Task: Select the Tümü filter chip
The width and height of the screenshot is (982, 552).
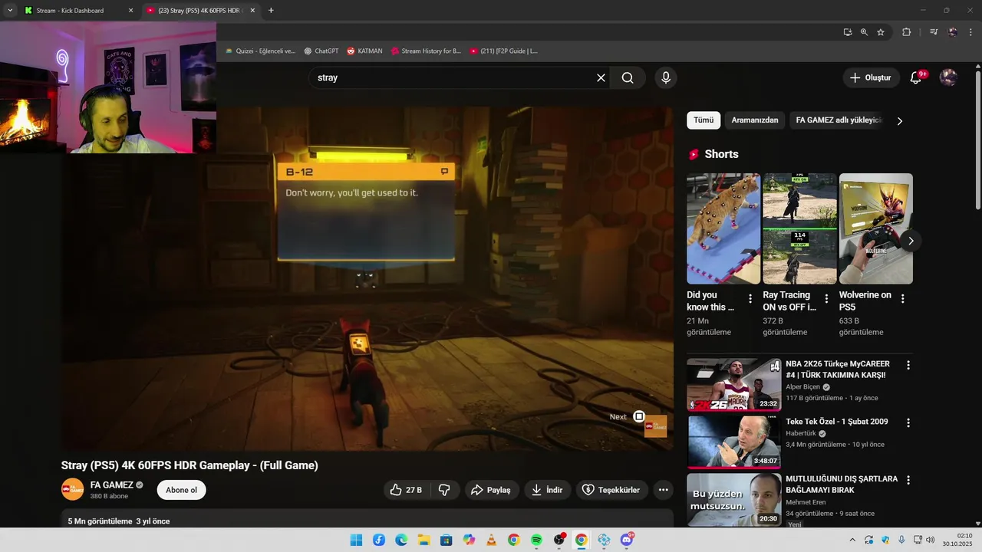Action: [704, 120]
